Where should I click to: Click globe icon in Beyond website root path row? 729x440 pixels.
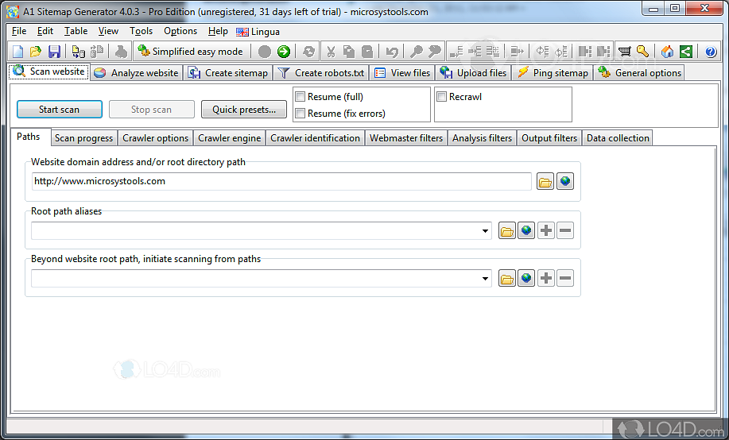coord(526,278)
